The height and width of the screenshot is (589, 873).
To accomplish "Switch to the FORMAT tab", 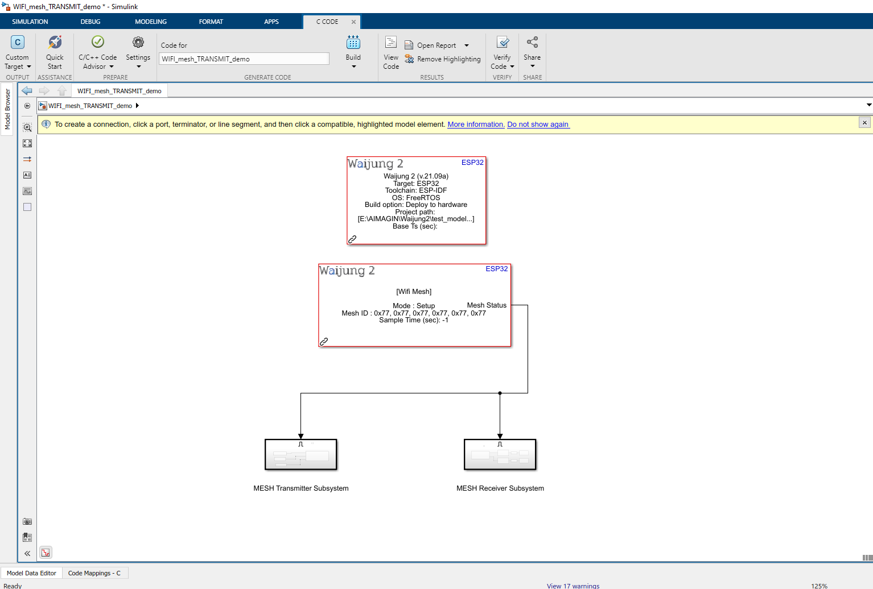I will 211,22.
